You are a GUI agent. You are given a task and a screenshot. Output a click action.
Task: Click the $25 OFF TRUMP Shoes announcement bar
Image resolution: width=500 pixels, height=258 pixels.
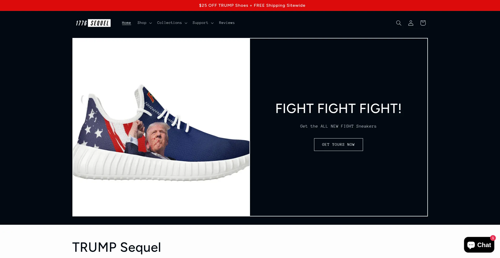pyautogui.click(x=252, y=5)
